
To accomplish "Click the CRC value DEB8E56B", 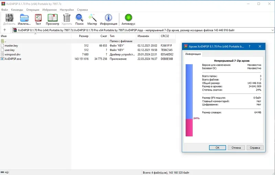I will pos(167,59).
